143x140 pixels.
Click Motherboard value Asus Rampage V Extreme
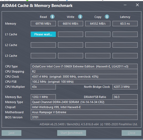click(x=84, y=112)
